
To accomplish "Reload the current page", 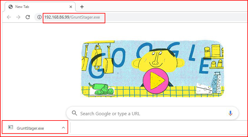I will (28, 17).
